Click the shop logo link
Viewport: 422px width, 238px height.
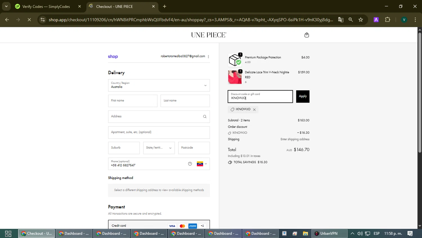pos(113,56)
